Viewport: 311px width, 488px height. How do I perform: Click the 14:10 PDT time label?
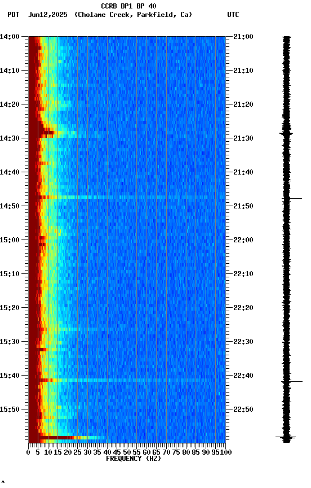10,71
